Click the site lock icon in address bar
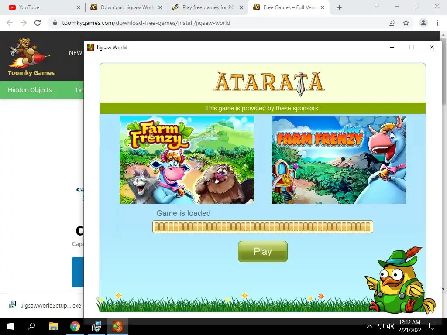 (x=55, y=23)
